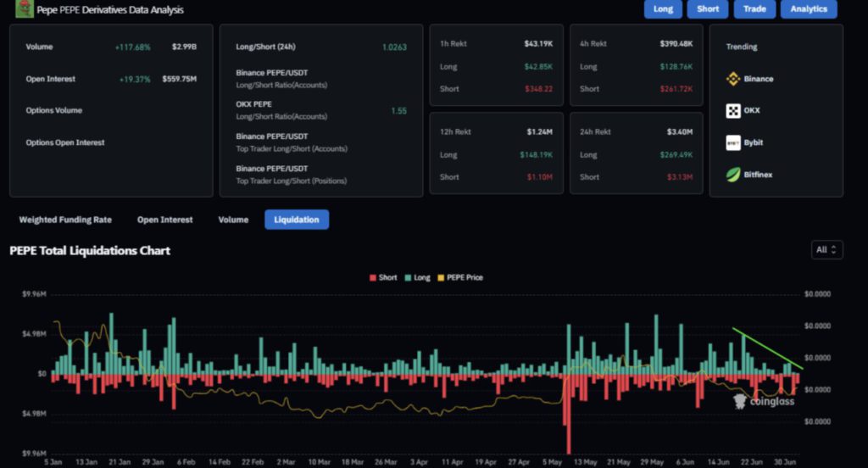
Task: Click the Bitfinex name in Trending list
Action: pyautogui.click(x=758, y=175)
